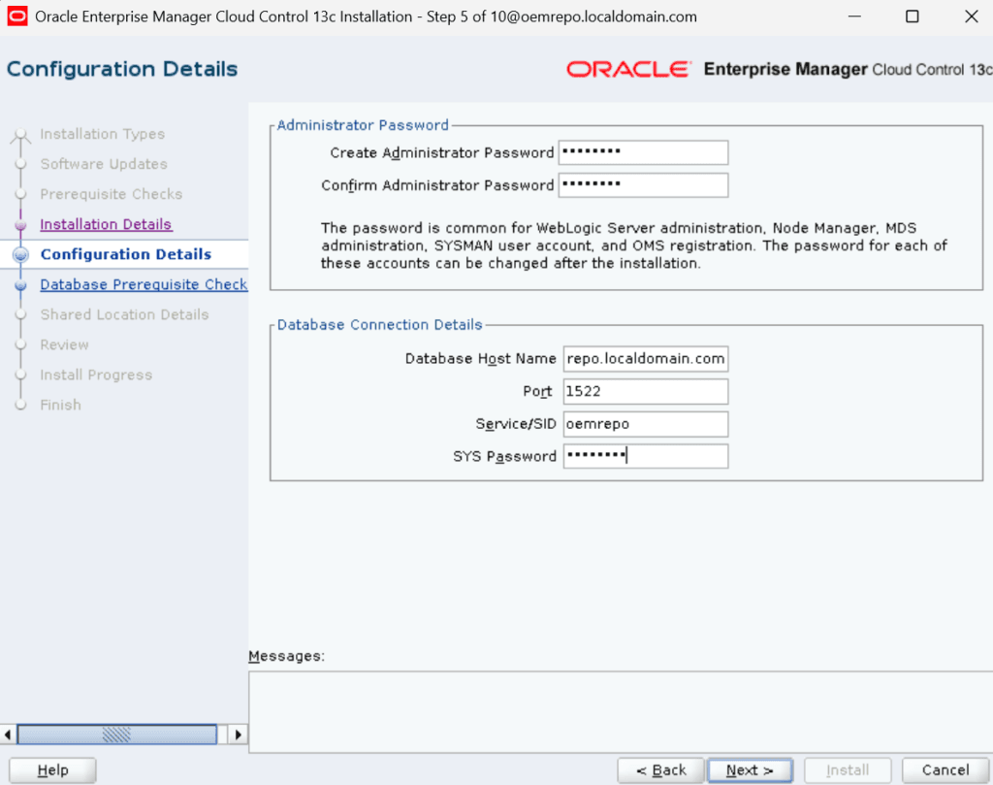Focus the SYS Password field
The width and height of the screenshot is (993, 785).
coord(645,456)
